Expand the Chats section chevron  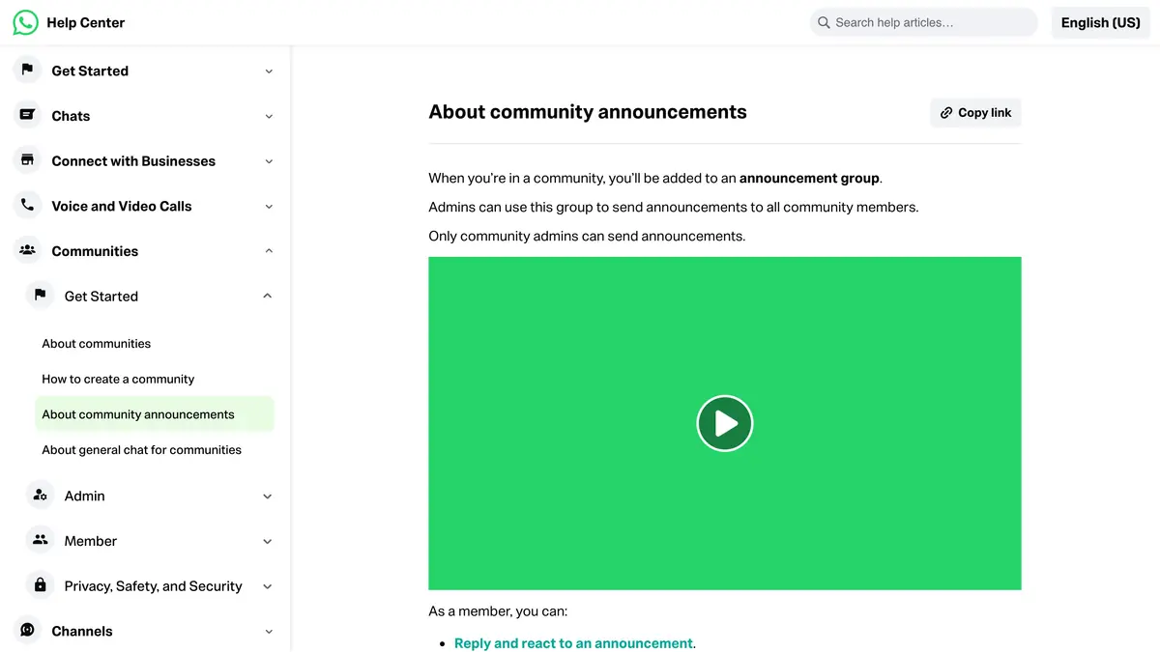(x=269, y=116)
